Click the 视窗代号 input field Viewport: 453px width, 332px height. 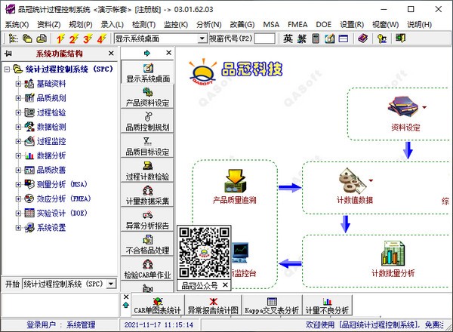click(264, 38)
